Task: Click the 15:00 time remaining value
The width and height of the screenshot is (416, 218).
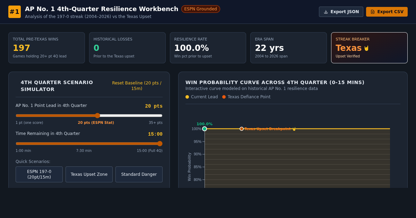Action: coord(155,134)
